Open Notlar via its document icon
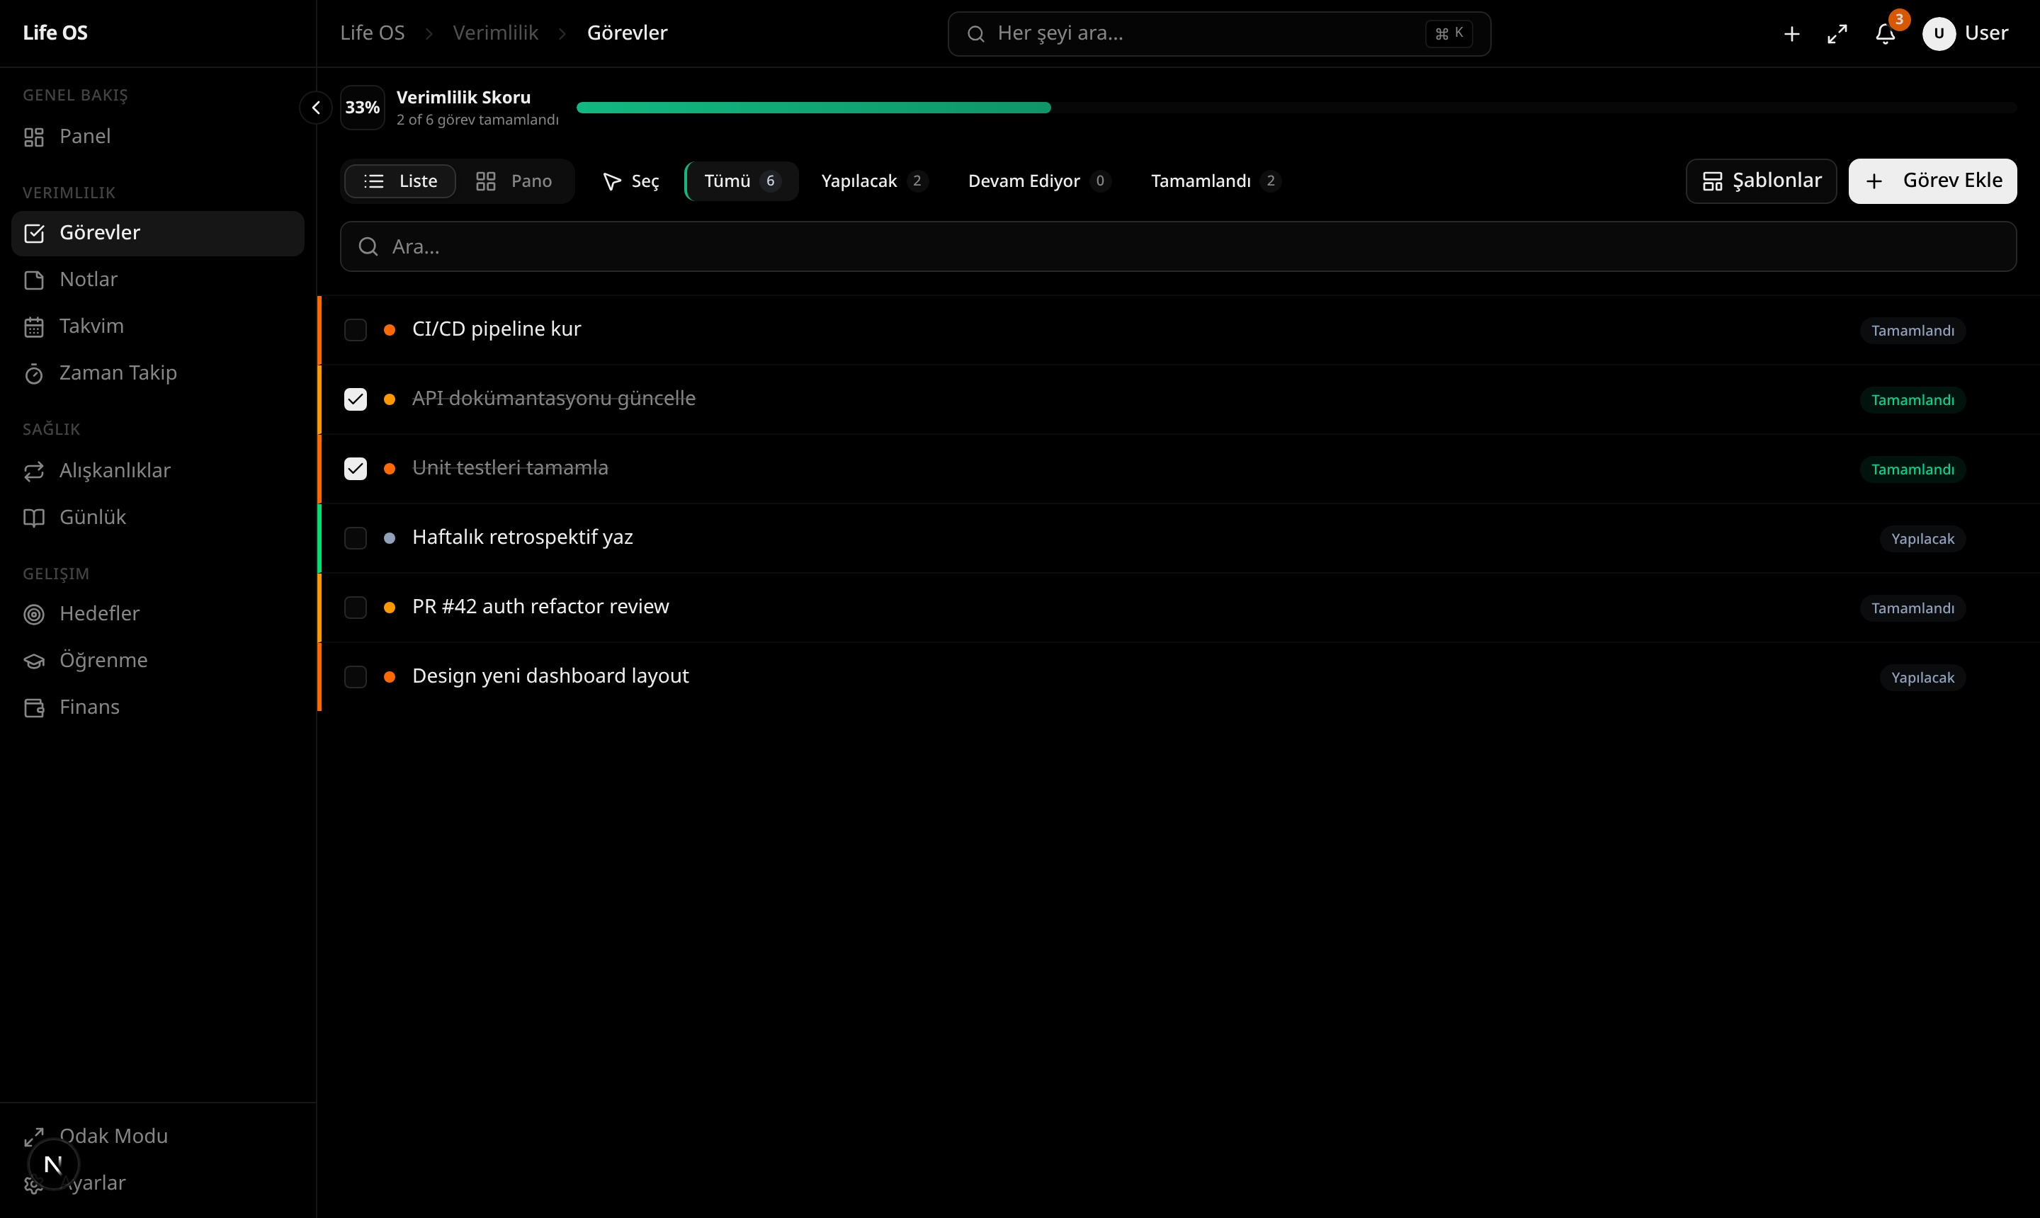2040x1218 pixels. (x=34, y=280)
